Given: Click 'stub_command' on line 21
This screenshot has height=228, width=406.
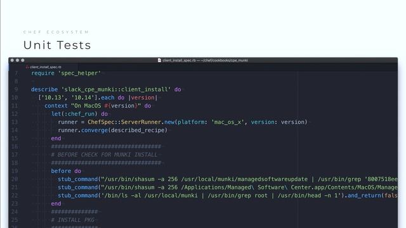Looking at the screenshot, I should pyautogui.click(x=77, y=187).
